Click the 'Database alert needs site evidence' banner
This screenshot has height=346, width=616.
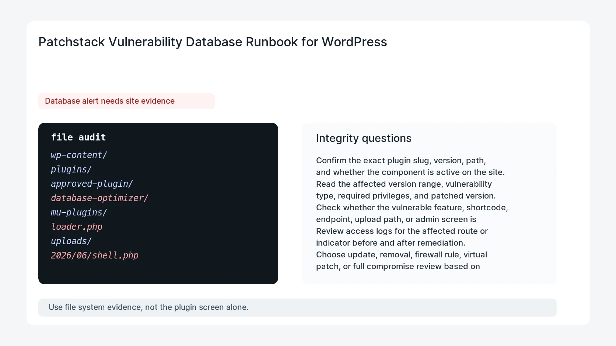126,101
